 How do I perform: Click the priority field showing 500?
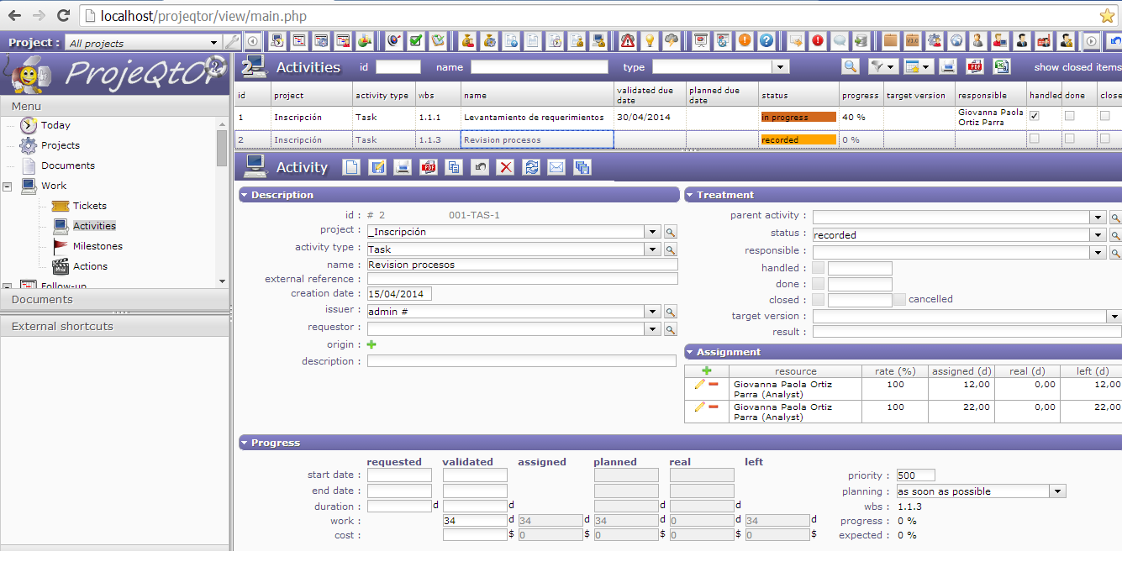915,475
